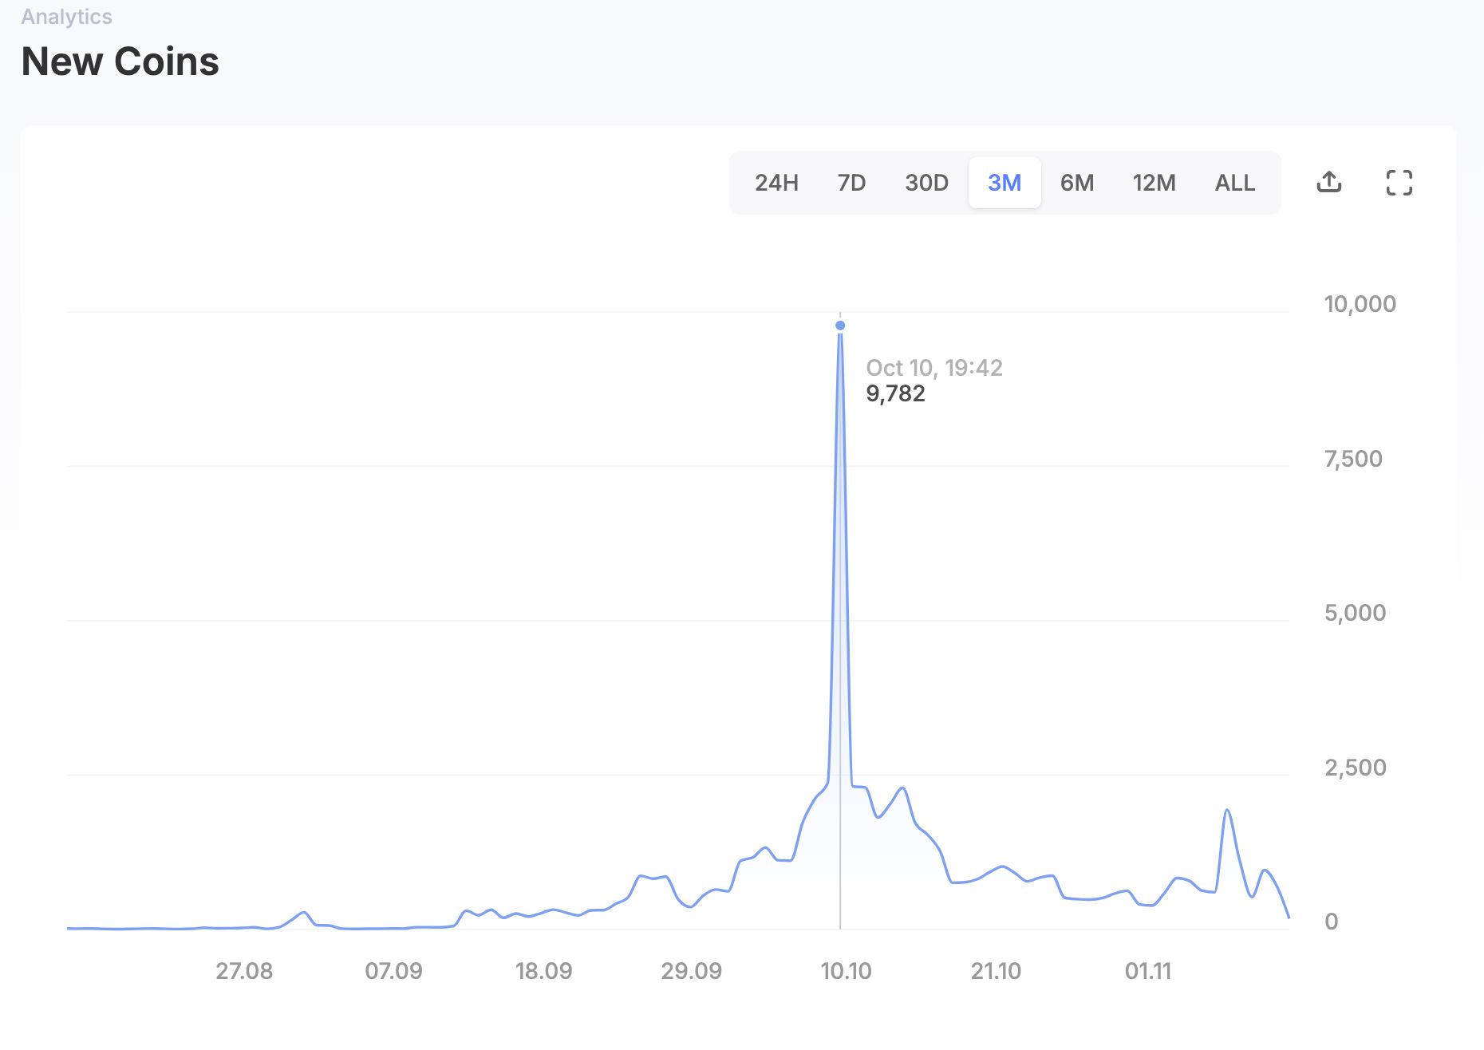Click the 10,000 y-axis label

point(1360,304)
